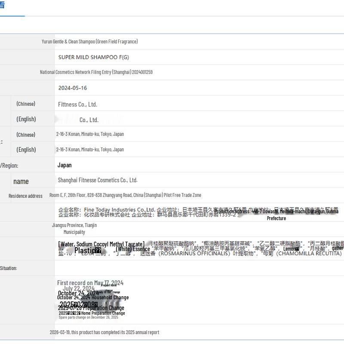Image resolution: width=344 pixels, height=344 pixels.
Task: Select the entry ending in "Home Preparation Change"
Action: point(92,313)
